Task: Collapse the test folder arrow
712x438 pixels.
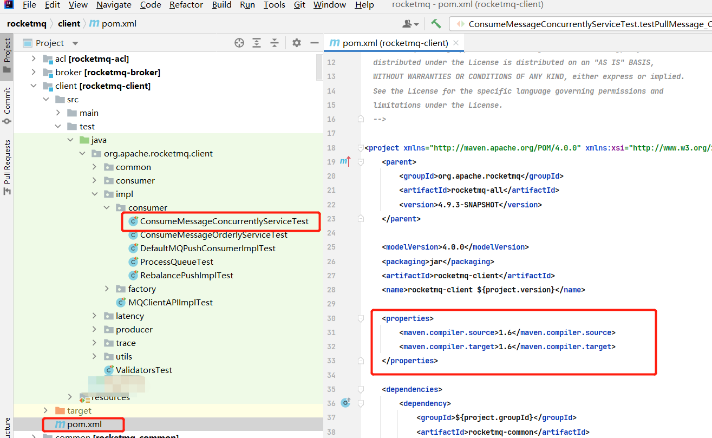Action: [58, 126]
